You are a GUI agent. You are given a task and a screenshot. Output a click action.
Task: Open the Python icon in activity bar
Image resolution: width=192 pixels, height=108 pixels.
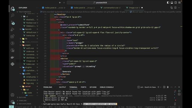(x=12, y=64)
